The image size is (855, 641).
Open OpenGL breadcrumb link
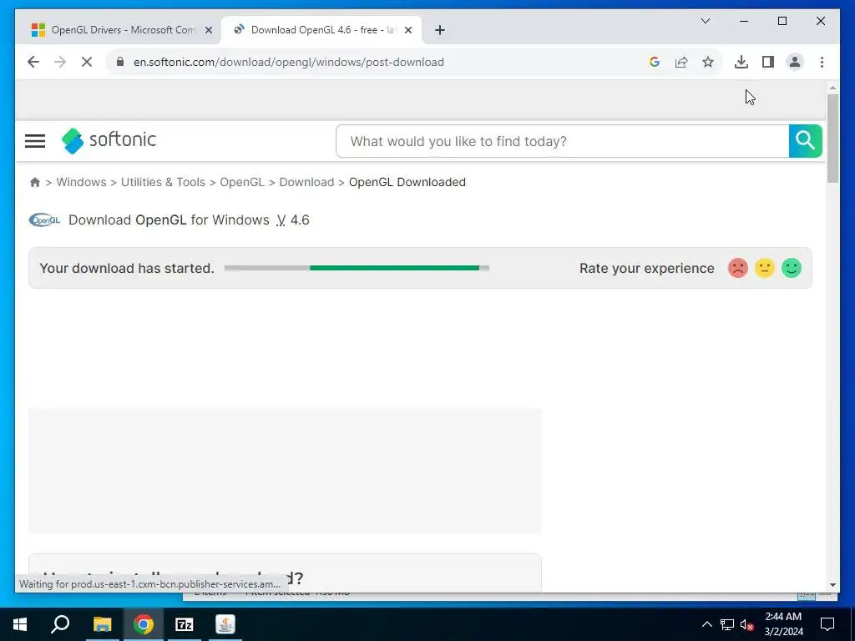pyautogui.click(x=242, y=182)
